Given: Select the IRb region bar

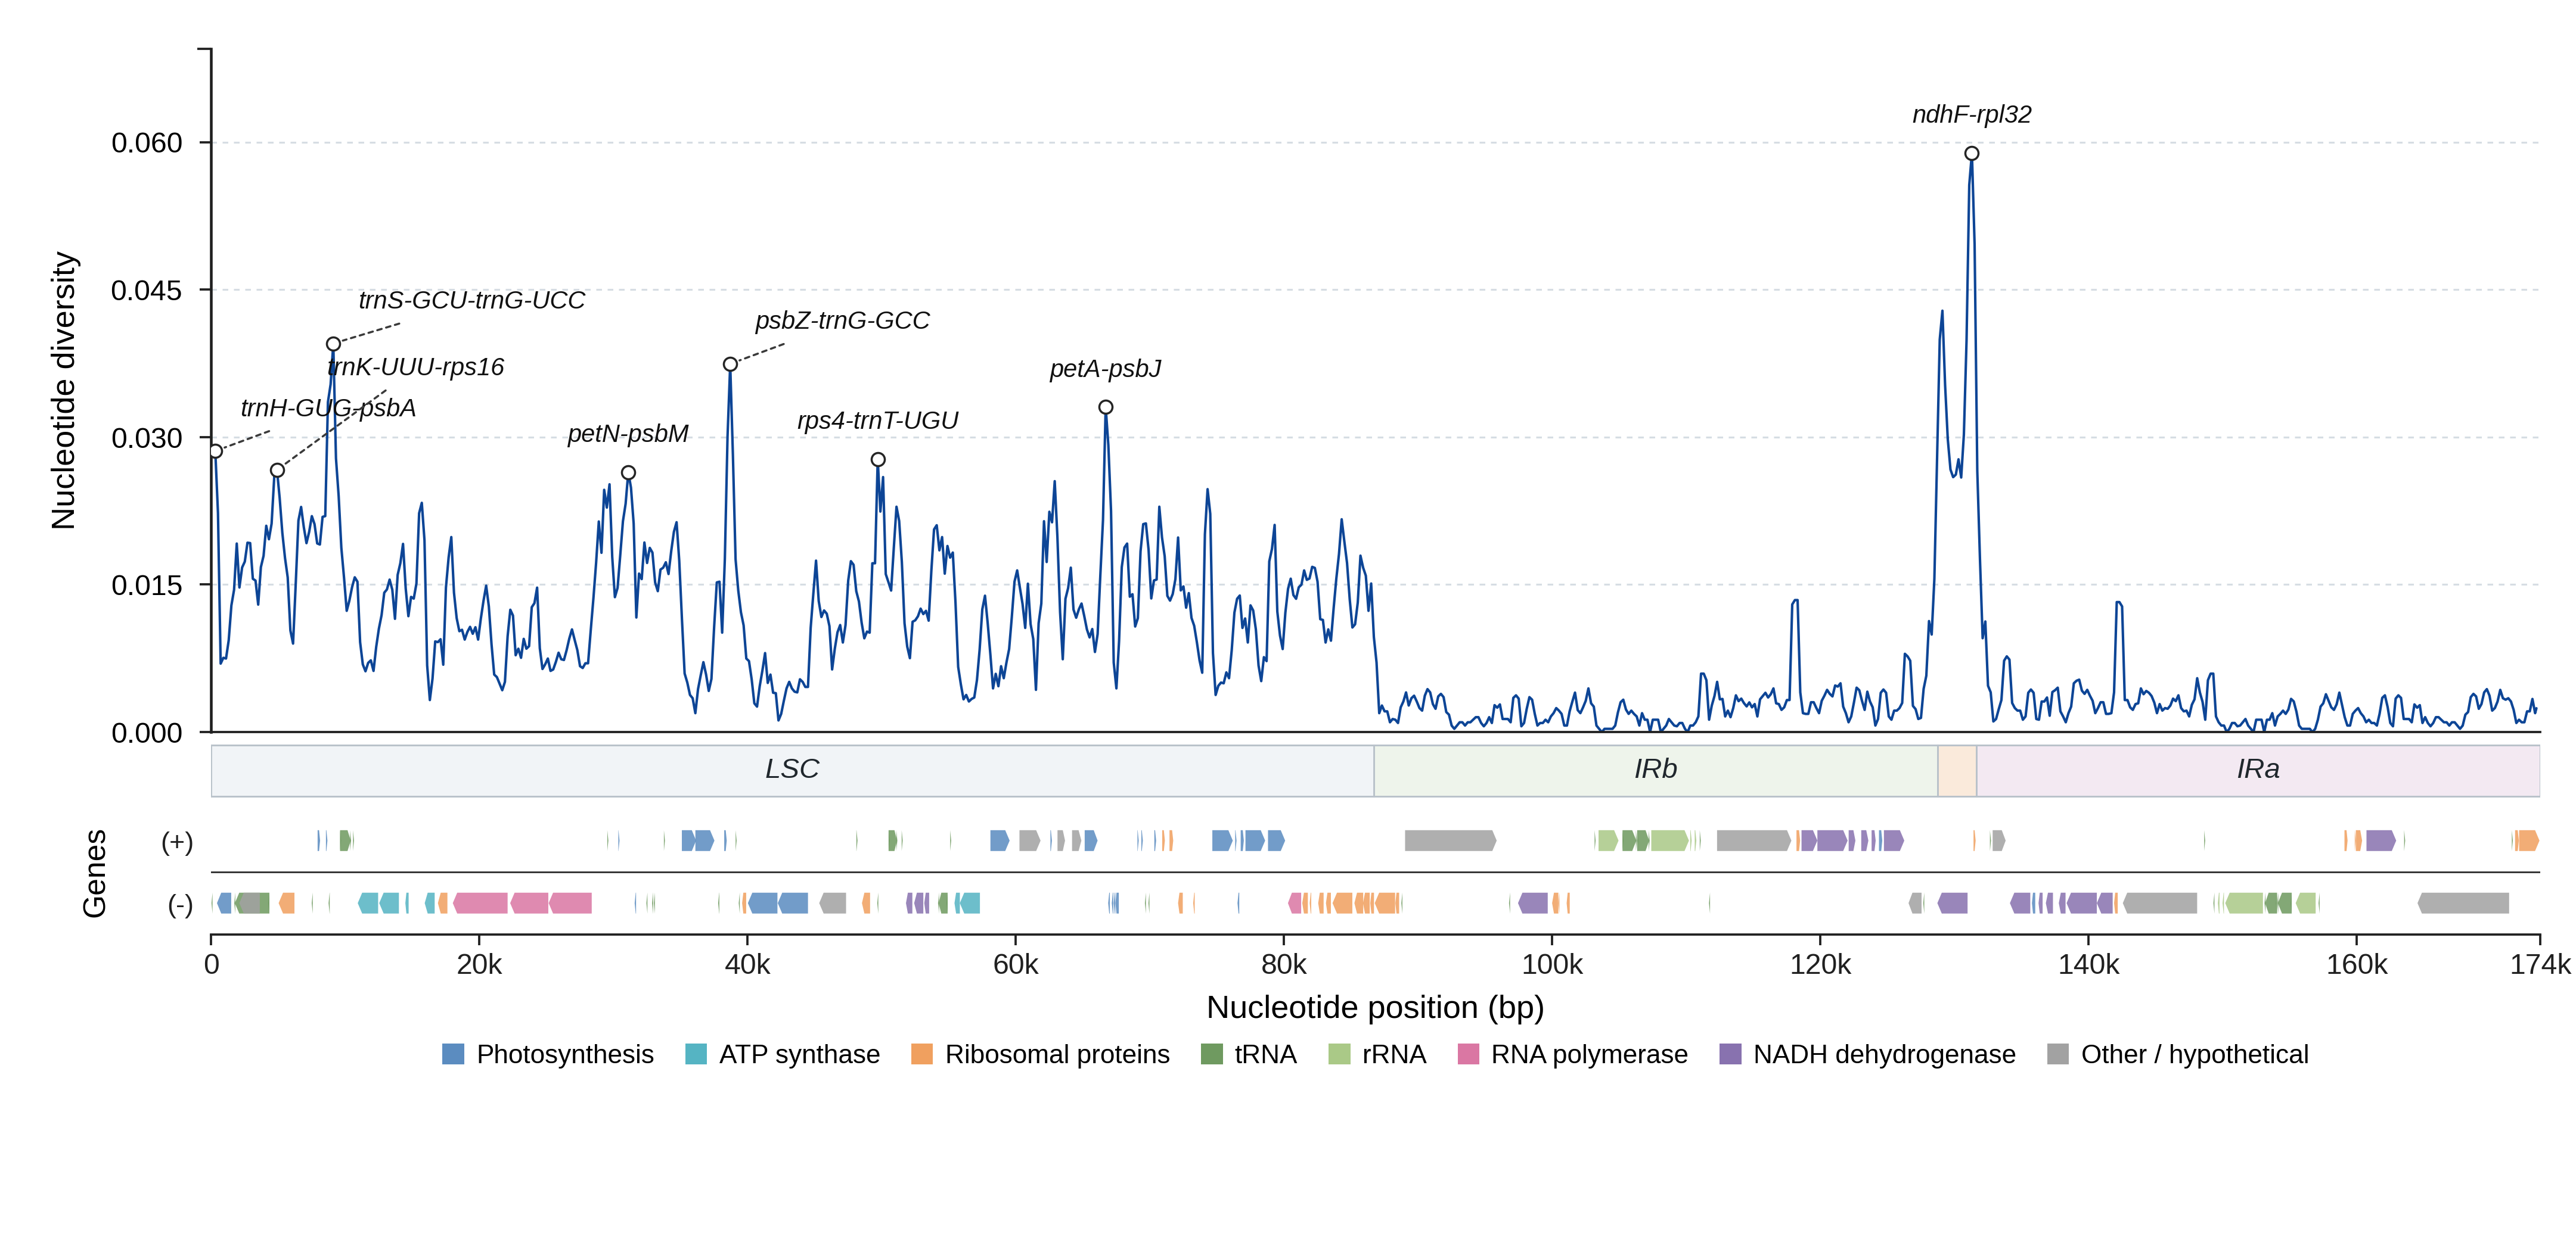Looking at the screenshot, I should [1656, 770].
